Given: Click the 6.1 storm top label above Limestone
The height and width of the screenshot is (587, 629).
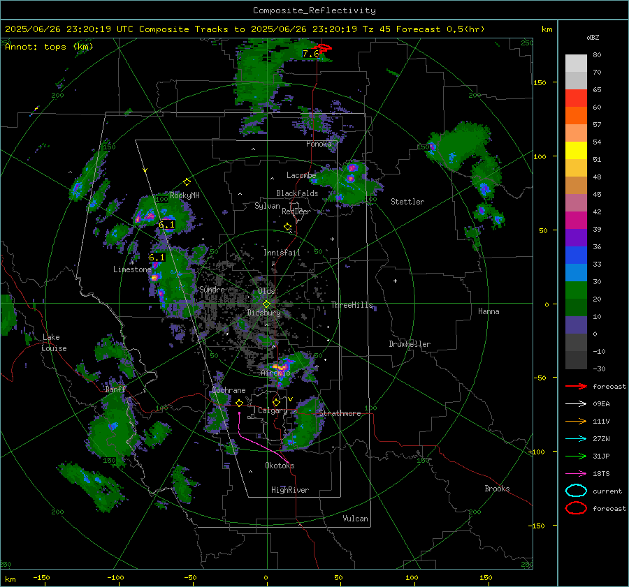Looking at the screenshot, I should click(157, 258).
